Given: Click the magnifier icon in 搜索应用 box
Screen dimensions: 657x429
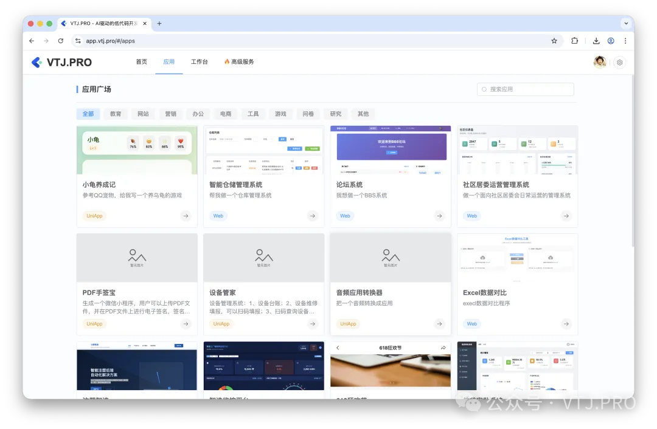Looking at the screenshot, I should tap(484, 89).
